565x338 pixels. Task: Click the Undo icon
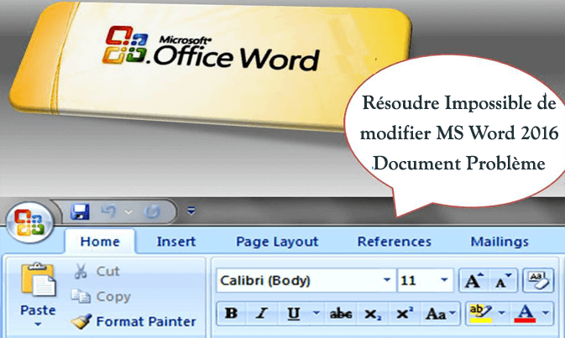(x=108, y=211)
